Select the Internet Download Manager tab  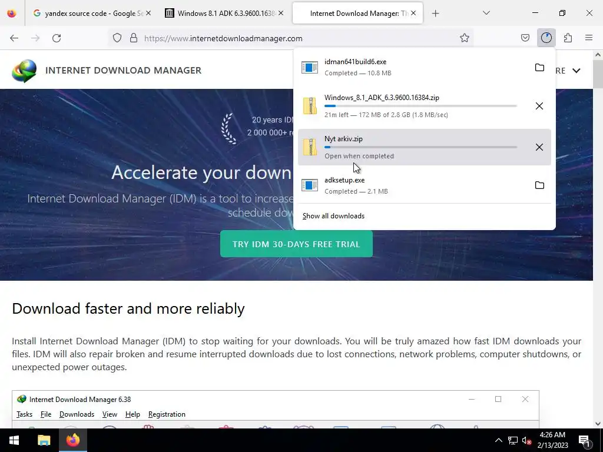coord(357,13)
